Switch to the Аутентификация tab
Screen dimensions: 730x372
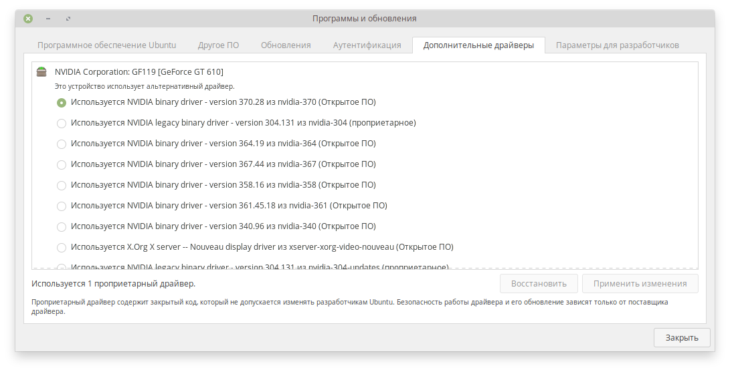pos(367,45)
